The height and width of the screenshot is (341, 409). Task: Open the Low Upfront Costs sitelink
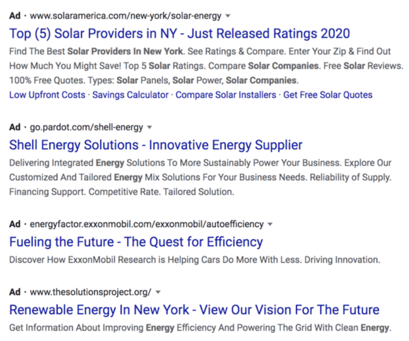point(47,95)
